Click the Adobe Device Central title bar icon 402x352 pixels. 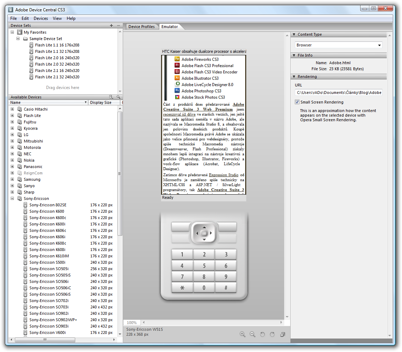click(11, 10)
